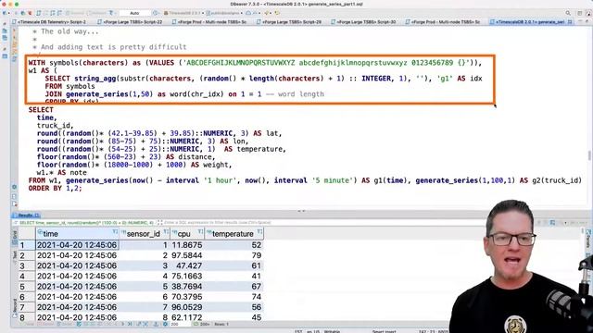
Task: Click cpu cell 62.1172
Action: tap(187, 317)
